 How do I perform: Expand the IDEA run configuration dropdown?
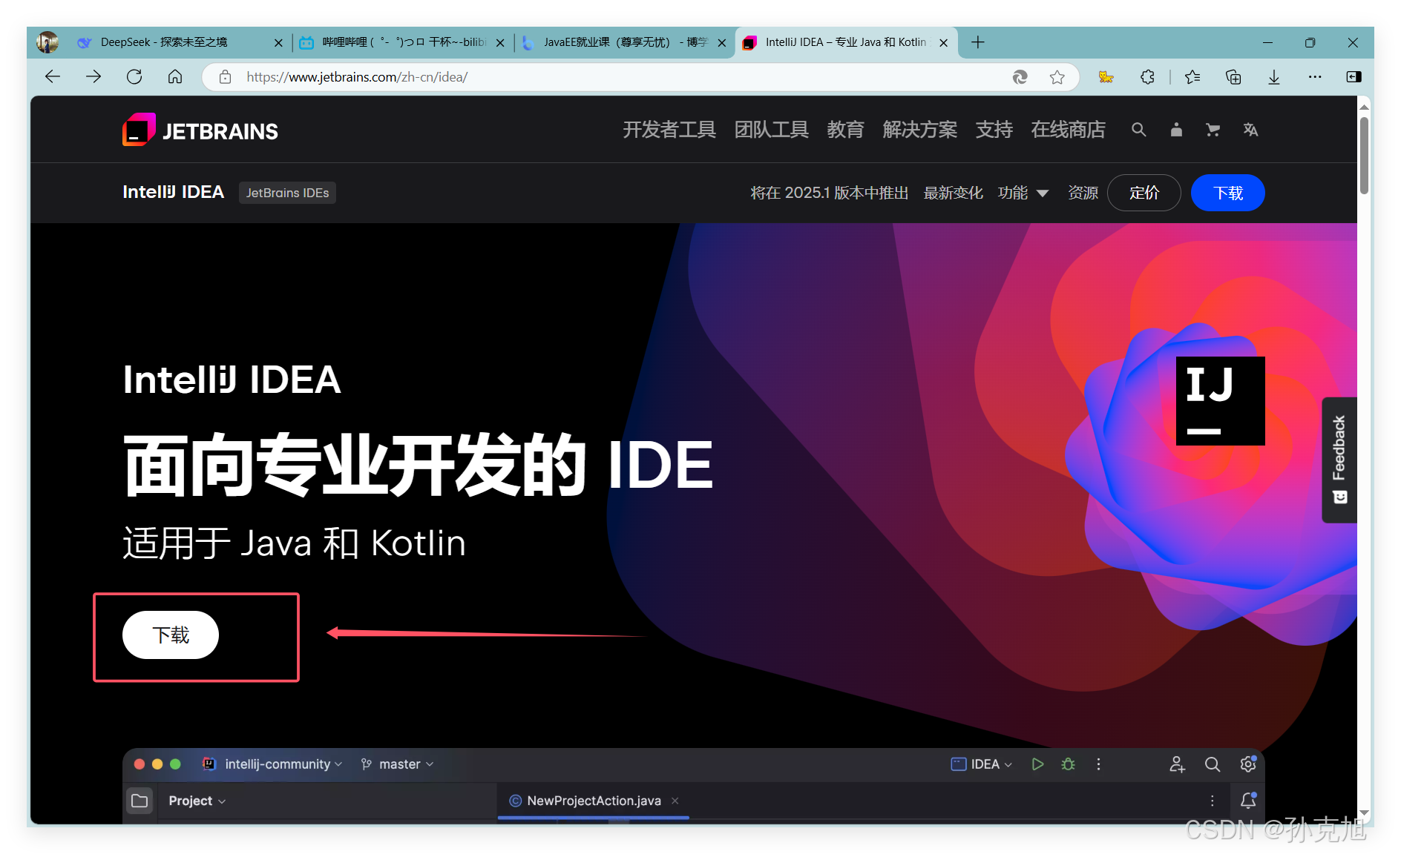click(x=982, y=764)
